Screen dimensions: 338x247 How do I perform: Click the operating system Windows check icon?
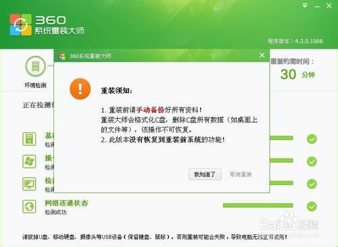point(29,161)
